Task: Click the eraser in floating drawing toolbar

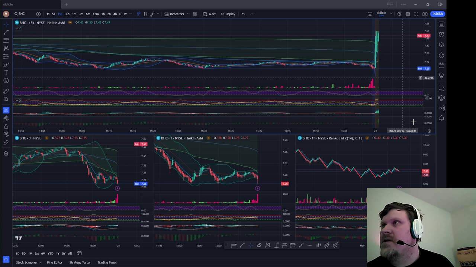Action: point(259,245)
